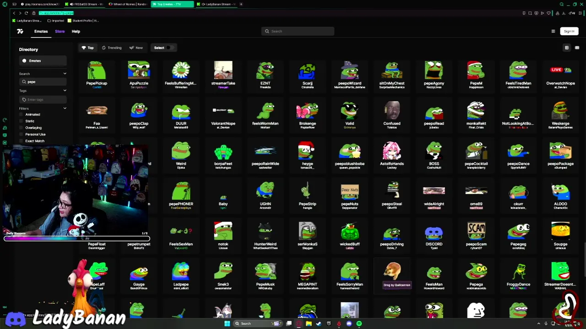
Task: Select the Trending sorting tab
Action: pos(112,48)
